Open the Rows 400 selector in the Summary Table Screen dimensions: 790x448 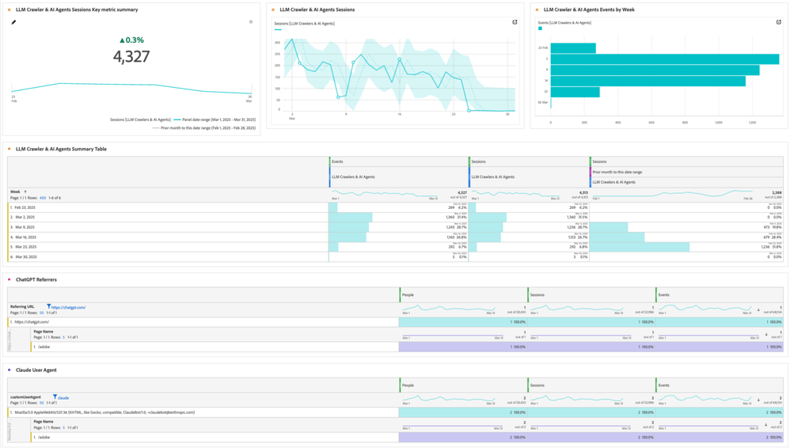click(43, 198)
